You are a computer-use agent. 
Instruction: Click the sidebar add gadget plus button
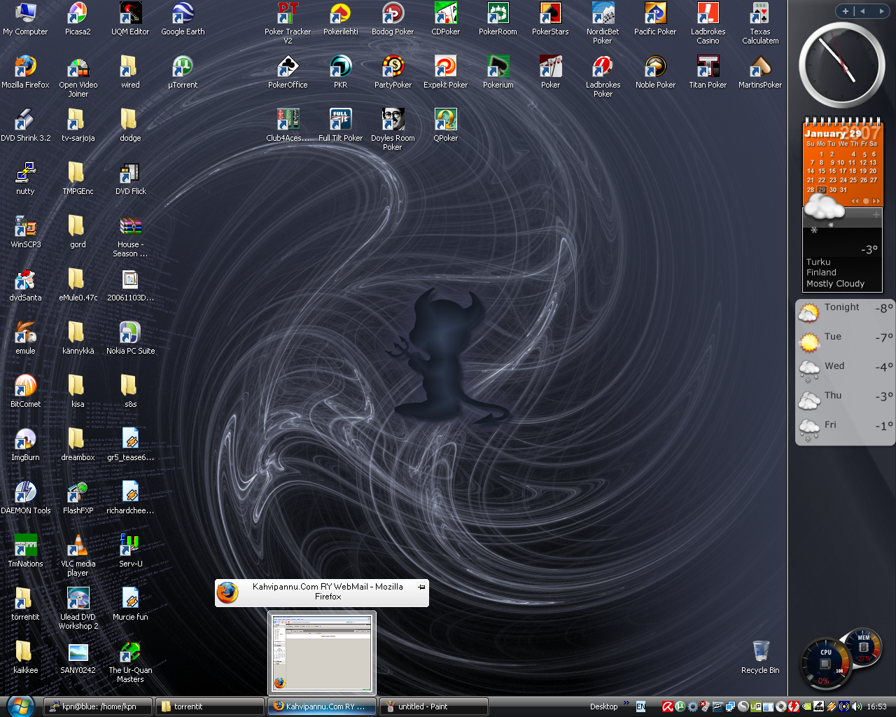pos(845,11)
